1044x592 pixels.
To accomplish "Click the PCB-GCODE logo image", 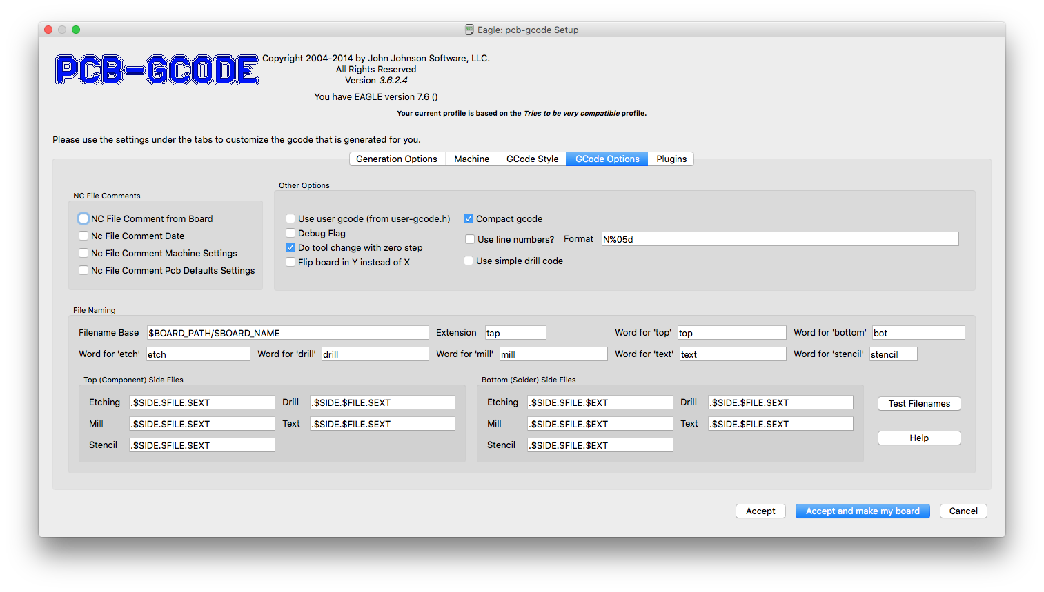I will [157, 70].
